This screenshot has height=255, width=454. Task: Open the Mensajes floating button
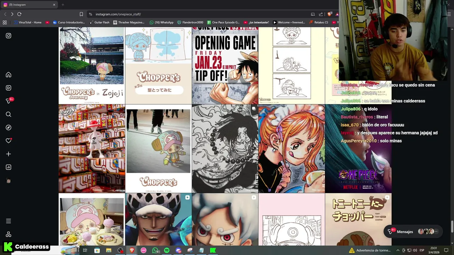coord(413,232)
